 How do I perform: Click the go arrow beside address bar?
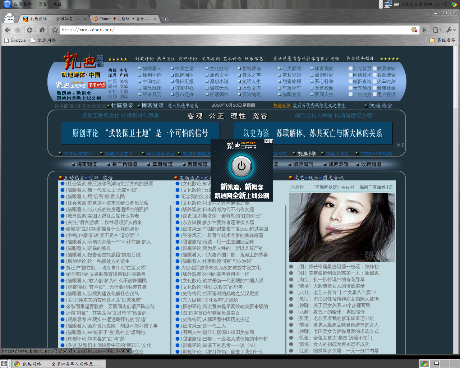point(424,30)
